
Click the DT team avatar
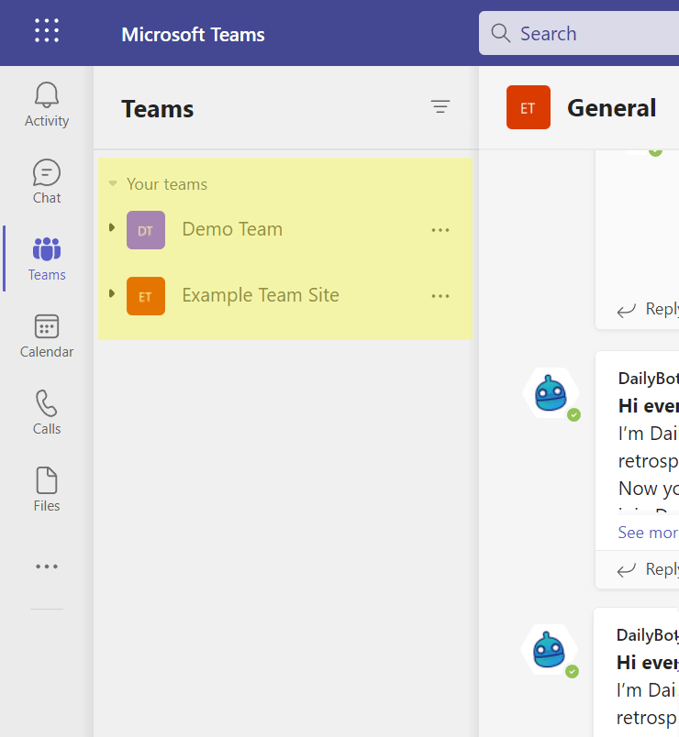coord(146,230)
